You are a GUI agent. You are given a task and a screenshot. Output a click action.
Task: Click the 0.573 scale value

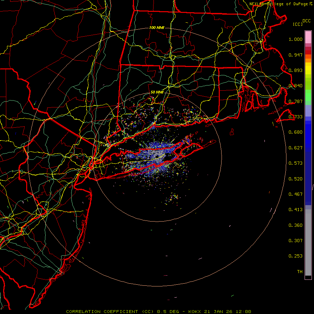[x=296, y=163]
